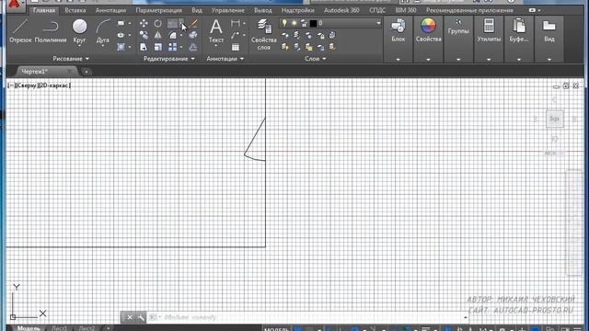This screenshot has width=589, height=331.
Task: Expand the Рисование panel
Action: (x=71, y=59)
